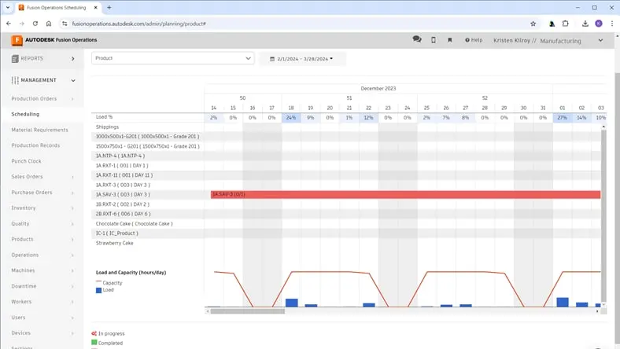Open the Machines menu item

click(23, 270)
